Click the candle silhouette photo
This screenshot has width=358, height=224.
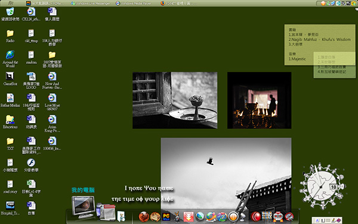[260, 100]
